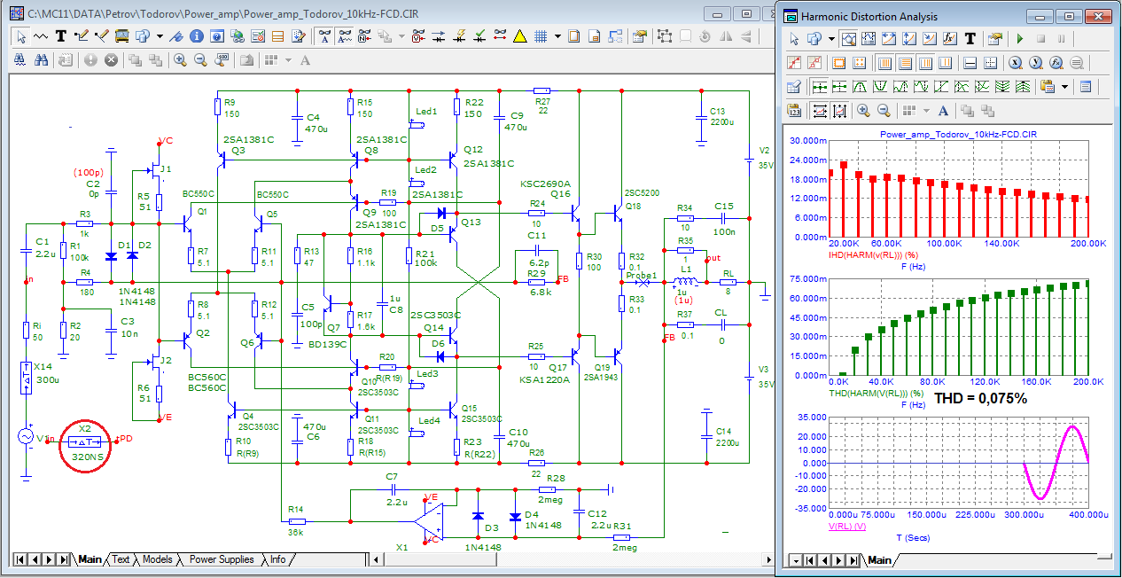The width and height of the screenshot is (1122, 578).
Task: Click the yellow triangle ground icon
Action: point(520,36)
